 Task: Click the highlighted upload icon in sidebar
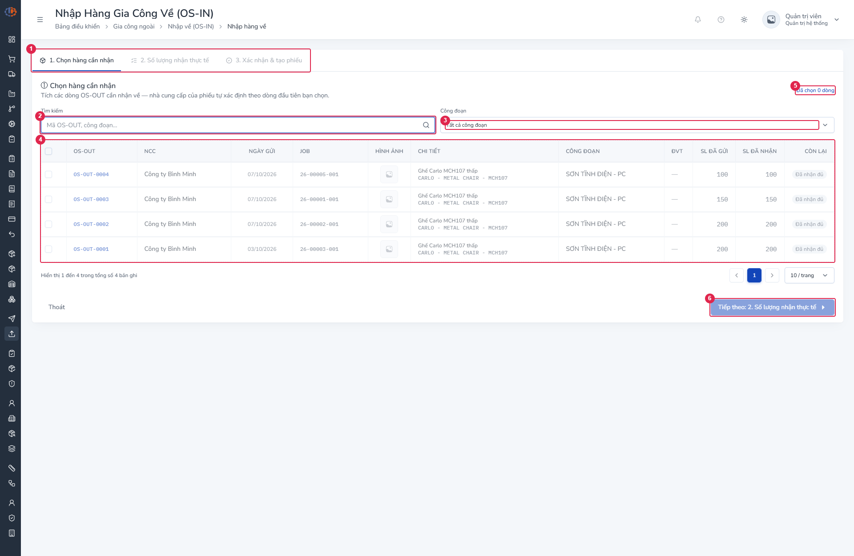12,334
